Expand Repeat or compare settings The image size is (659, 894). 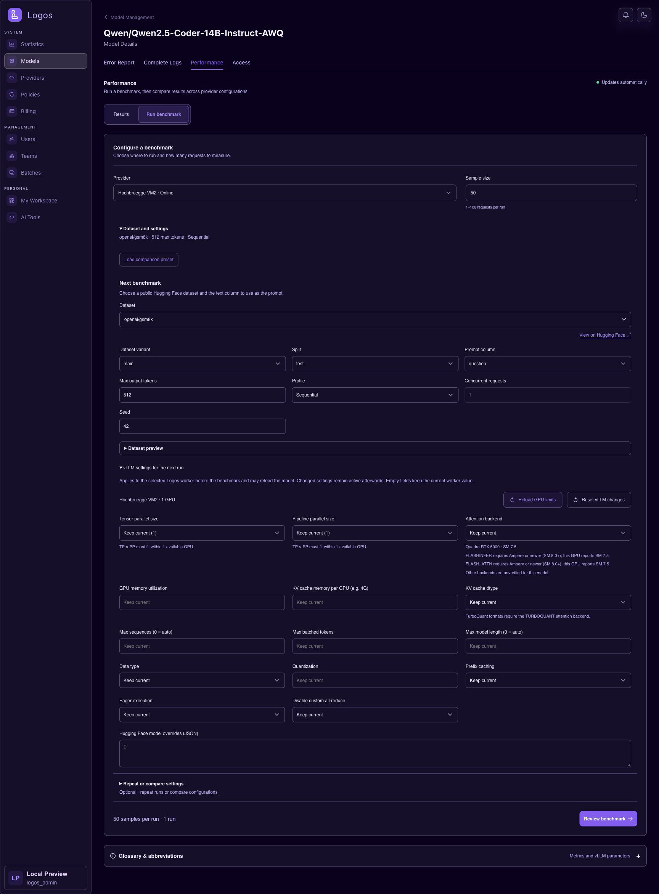click(x=151, y=783)
